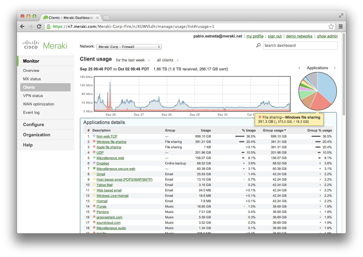Open the grooveshark.com link

coord(109,217)
